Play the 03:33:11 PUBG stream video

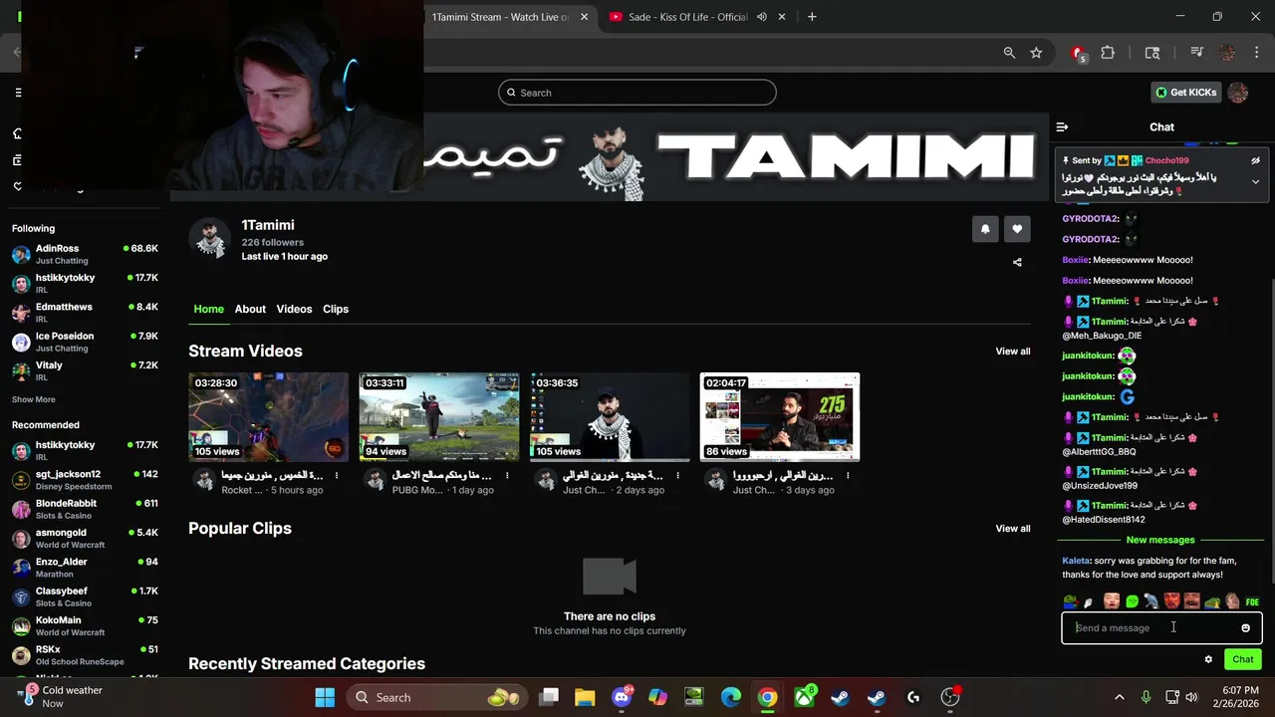point(439,417)
